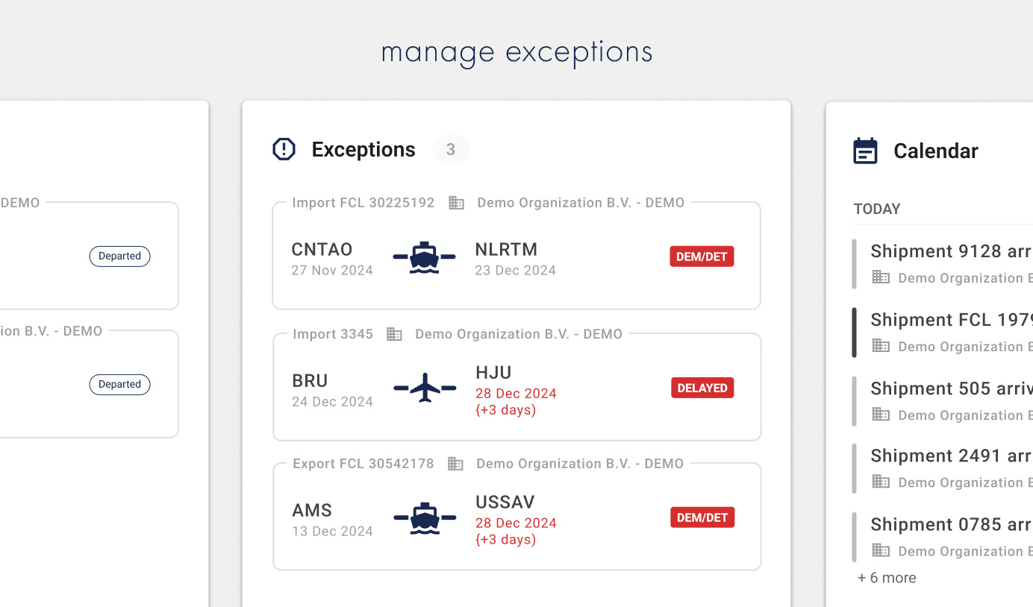The width and height of the screenshot is (1033, 607).
Task: Click the building icon under Shipment 505
Action: coord(880,415)
